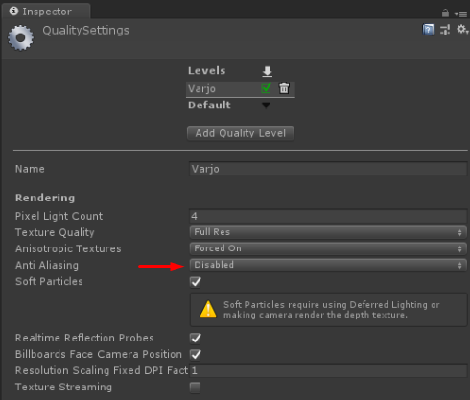The width and height of the screenshot is (470, 400).
Task: Uncheck Billboards Face Camera Position
Action: pyautogui.click(x=196, y=355)
